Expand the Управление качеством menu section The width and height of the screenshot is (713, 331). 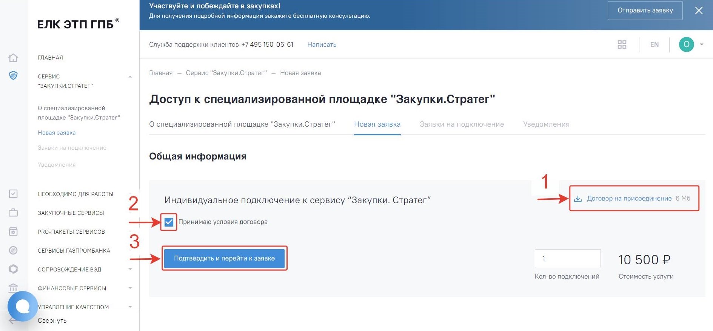pyautogui.click(x=130, y=306)
